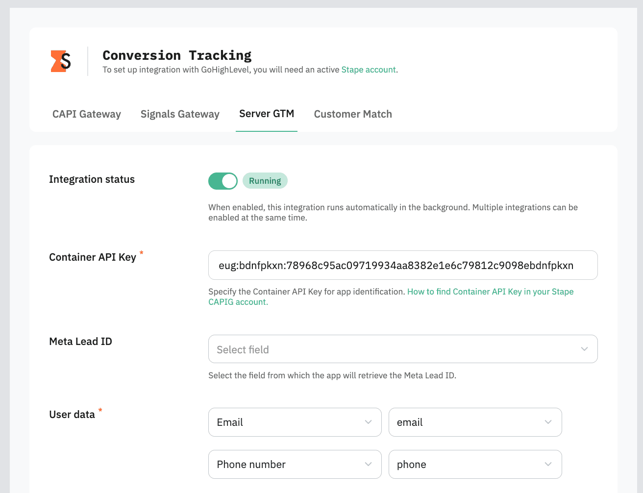
Task: Open the Meta Lead ID 'Select field' dropdown
Action: [x=403, y=349]
